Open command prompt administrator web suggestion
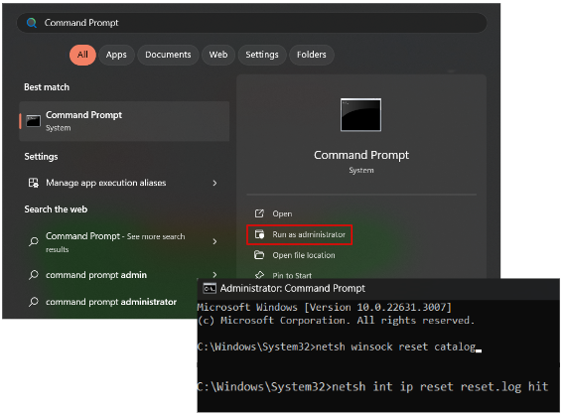The height and width of the screenshot is (416, 565). click(111, 302)
